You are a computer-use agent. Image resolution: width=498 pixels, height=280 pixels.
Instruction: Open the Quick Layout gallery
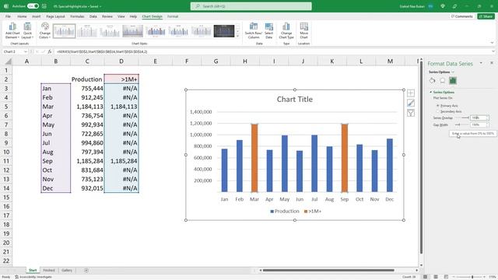click(27, 30)
